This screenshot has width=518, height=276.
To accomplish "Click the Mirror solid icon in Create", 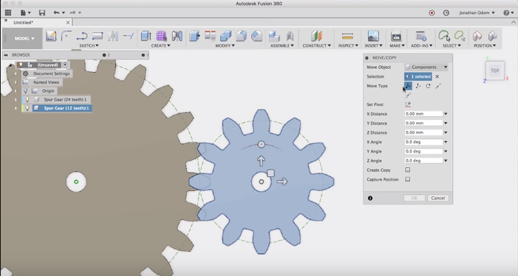I will 177,36.
